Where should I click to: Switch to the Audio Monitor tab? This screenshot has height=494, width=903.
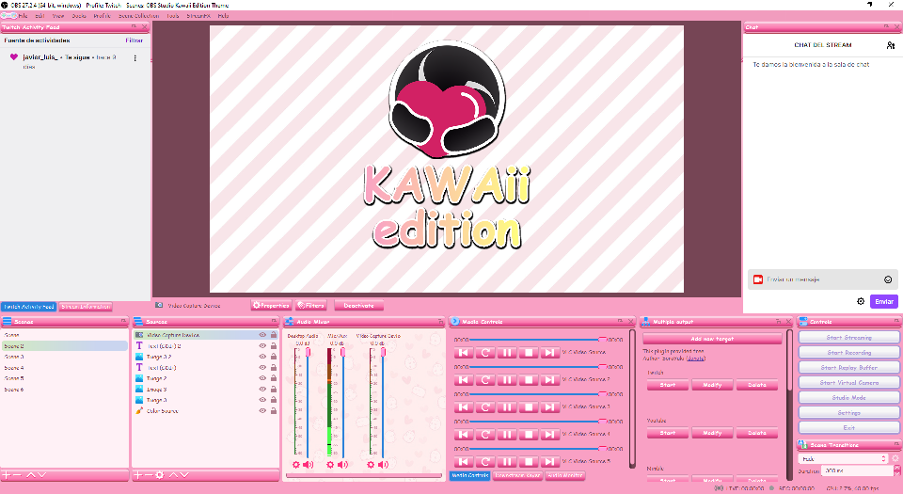coord(565,475)
